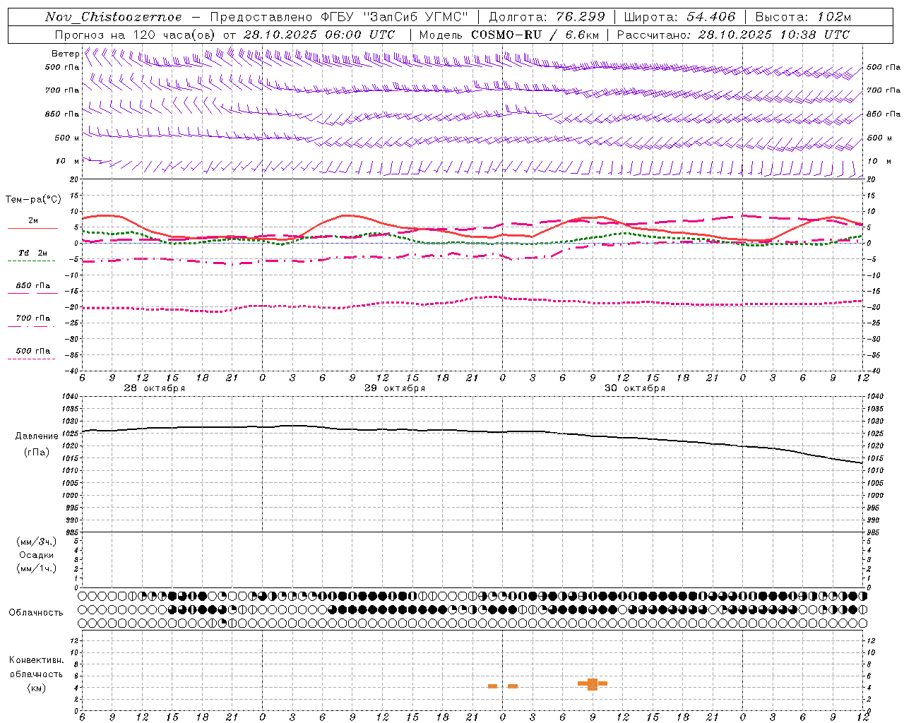The image size is (904, 723).
Task: Click the Td 2м dew point legend label
Action: pyautogui.click(x=33, y=253)
